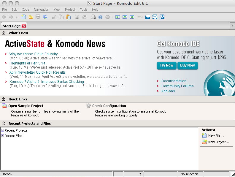Open Komodo 7 Alpha 2 news link

click(x=47, y=82)
